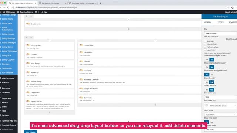The height and width of the screenshot is (133, 237).
Task: Open comments bubble in admin bar
Action: 37,12
